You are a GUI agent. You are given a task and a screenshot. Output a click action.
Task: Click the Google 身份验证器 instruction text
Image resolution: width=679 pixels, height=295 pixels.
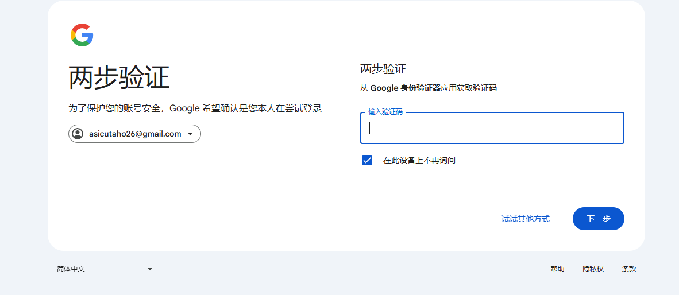tap(428, 88)
